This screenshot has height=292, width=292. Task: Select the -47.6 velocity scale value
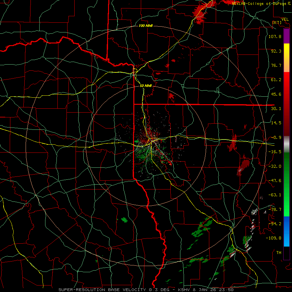click(x=275, y=181)
